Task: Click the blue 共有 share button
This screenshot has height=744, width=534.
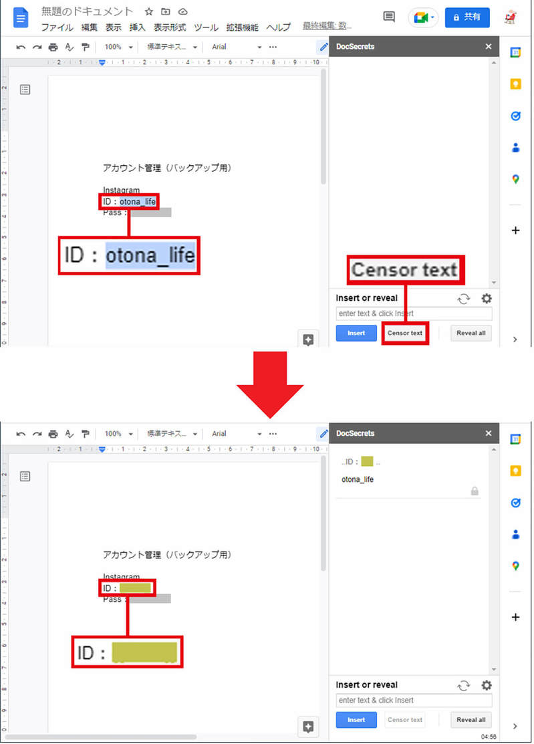Action: 467,17
